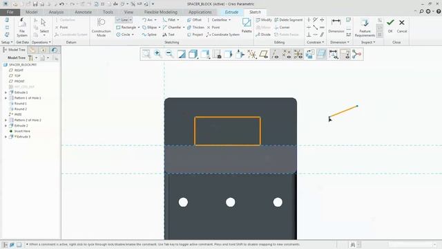Switch to Model ribbon tab

coord(31,12)
